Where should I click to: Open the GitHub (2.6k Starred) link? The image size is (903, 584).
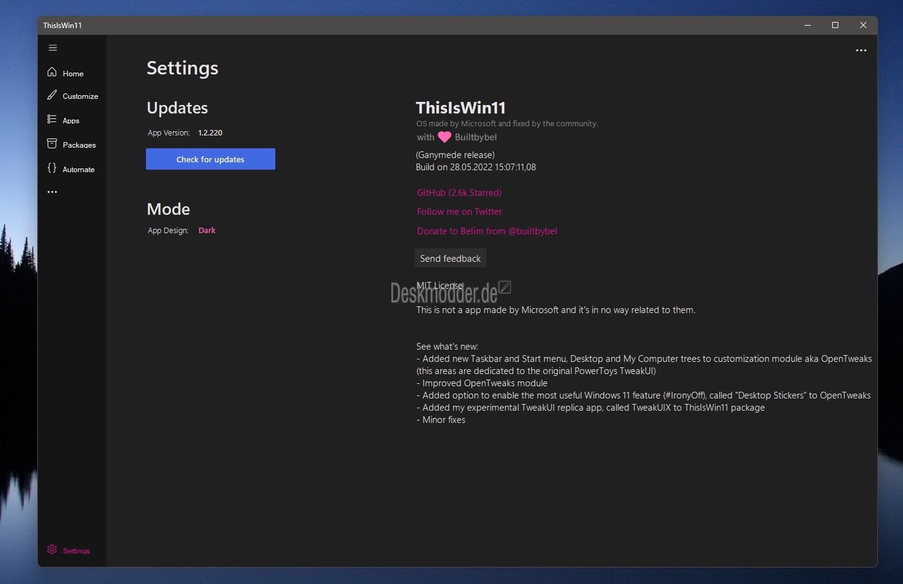(459, 193)
